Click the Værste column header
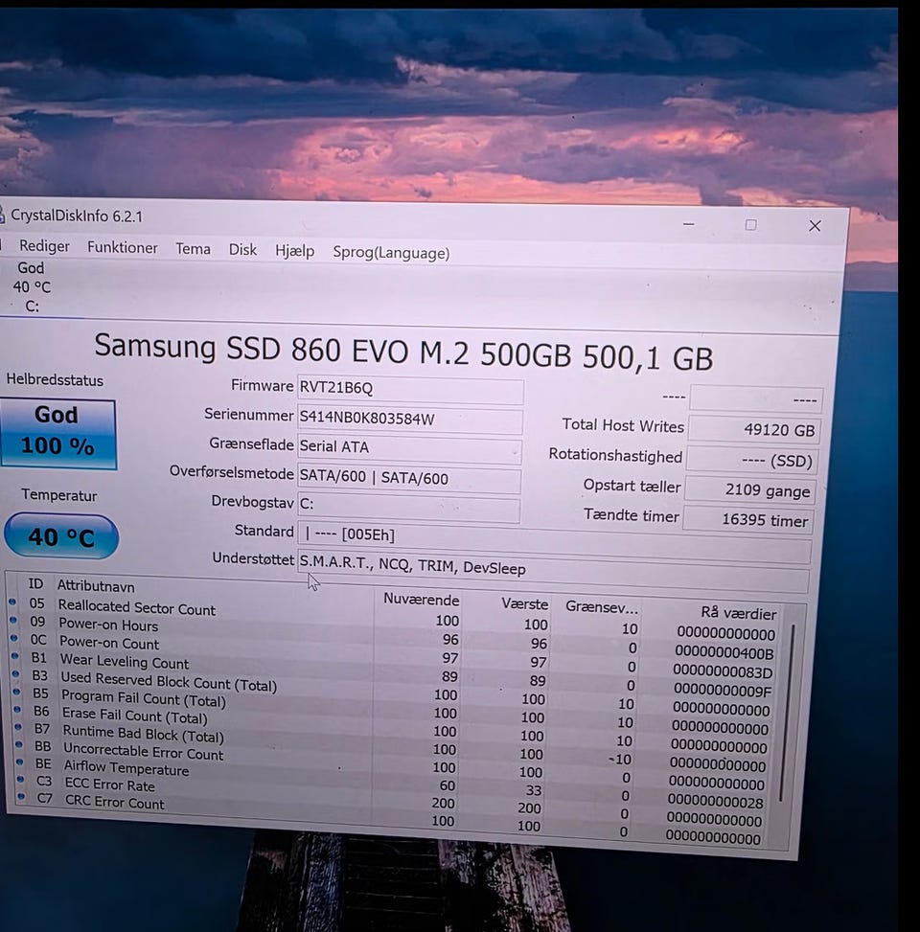The height and width of the screenshot is (932, 920). 523,603
